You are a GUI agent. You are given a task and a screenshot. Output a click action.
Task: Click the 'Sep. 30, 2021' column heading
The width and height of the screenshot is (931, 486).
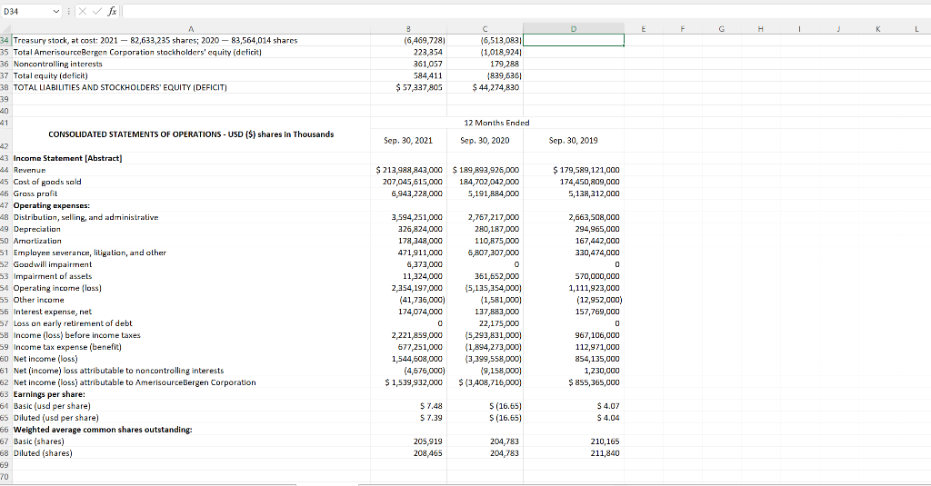point(408,141)
